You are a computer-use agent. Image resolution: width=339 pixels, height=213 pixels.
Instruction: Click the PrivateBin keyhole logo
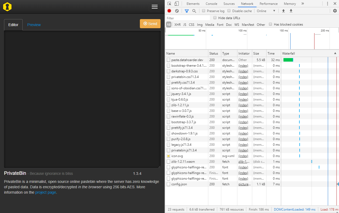tap(7, 7)
